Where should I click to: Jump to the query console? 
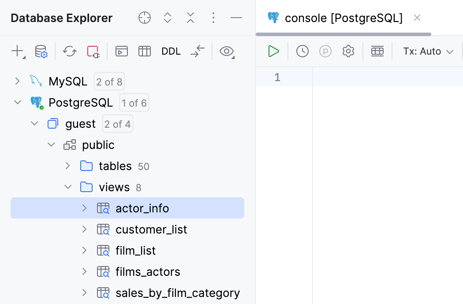tap(121, 51)
